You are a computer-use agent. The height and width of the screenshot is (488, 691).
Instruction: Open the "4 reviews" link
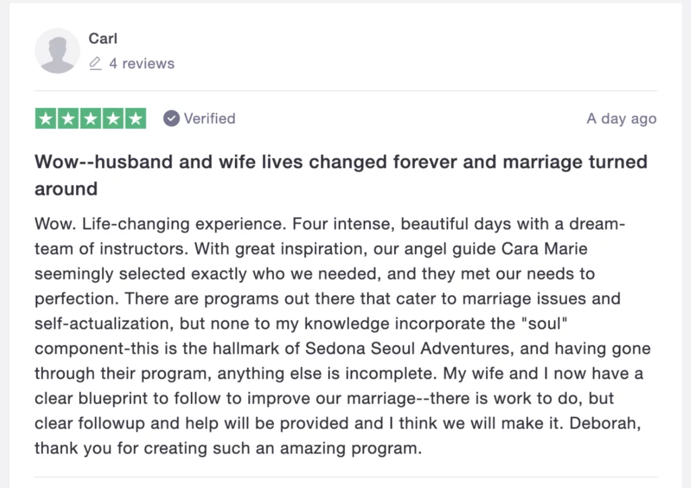(x=142, y=63)
